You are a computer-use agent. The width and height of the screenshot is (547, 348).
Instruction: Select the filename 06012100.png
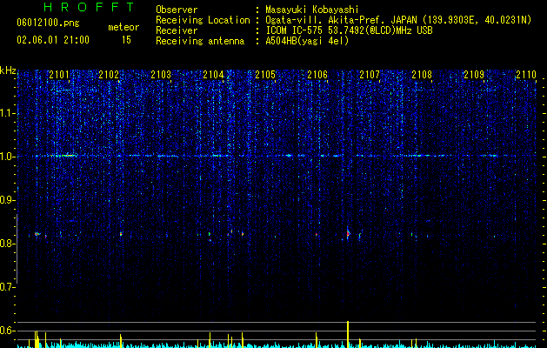pyautogui.click(x=48, y=23)
